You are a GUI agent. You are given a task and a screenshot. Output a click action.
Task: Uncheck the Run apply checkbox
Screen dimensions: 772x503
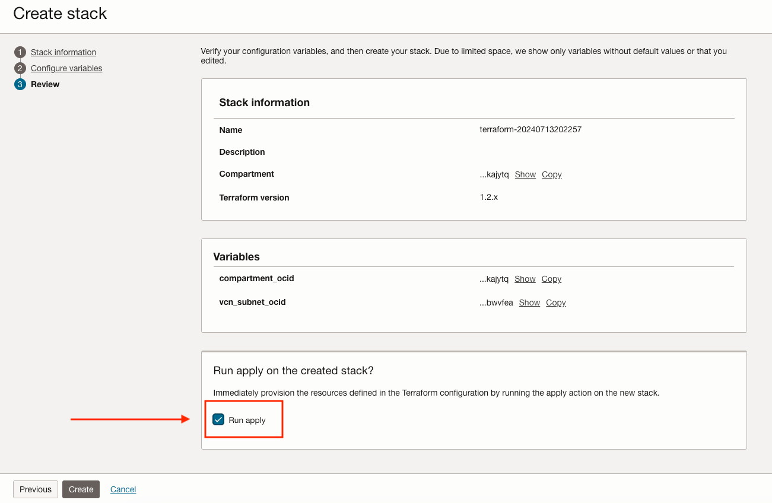(x=218, y=420)
